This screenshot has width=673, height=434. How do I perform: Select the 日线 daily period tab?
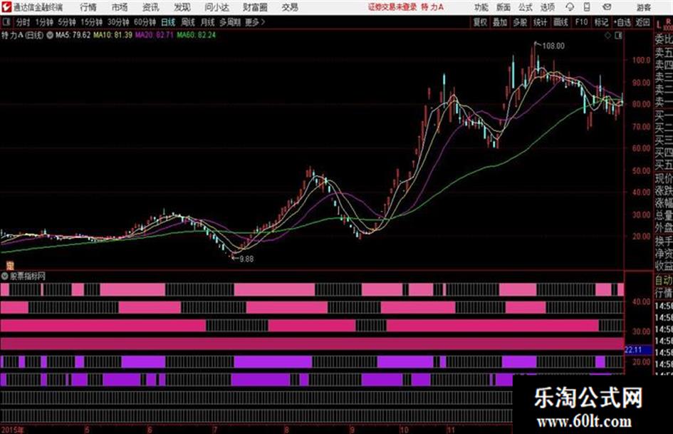tap(168, 22)
